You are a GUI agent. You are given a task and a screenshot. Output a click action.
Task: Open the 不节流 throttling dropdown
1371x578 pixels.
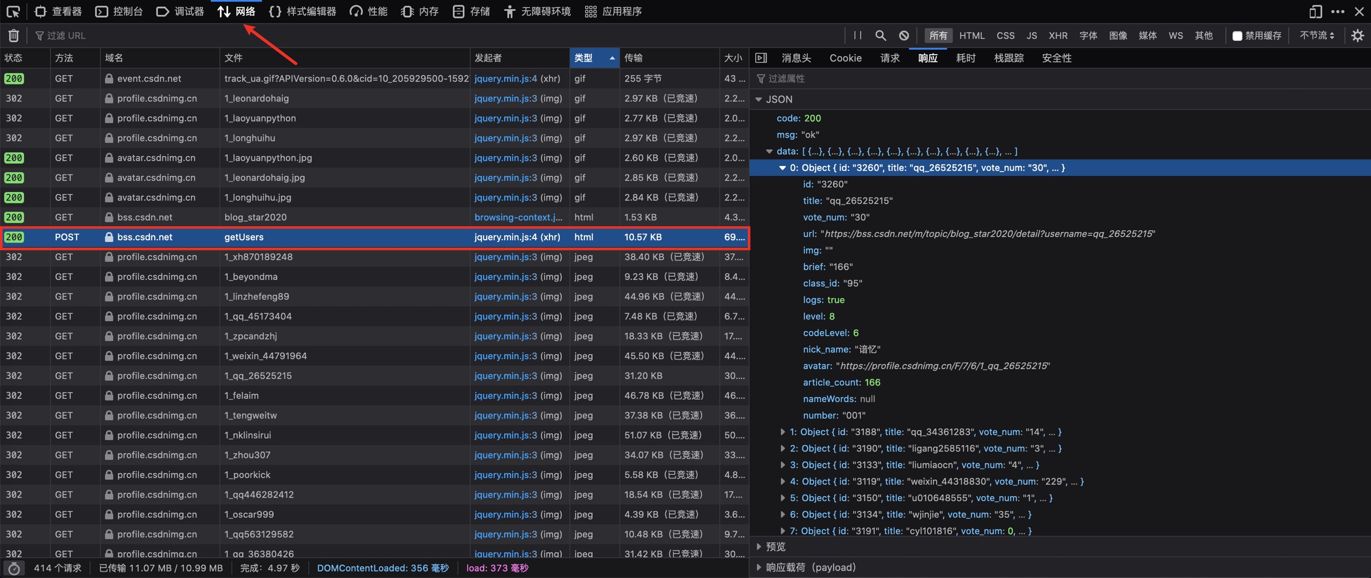tap(1317, 35)
